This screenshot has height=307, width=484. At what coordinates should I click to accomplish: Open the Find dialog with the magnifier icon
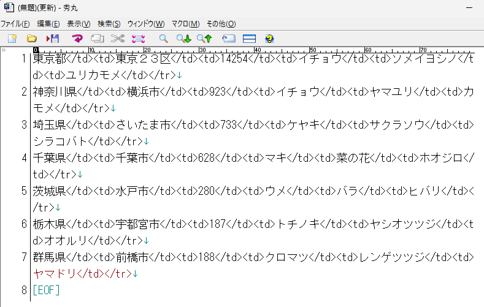tap(163, 39)
